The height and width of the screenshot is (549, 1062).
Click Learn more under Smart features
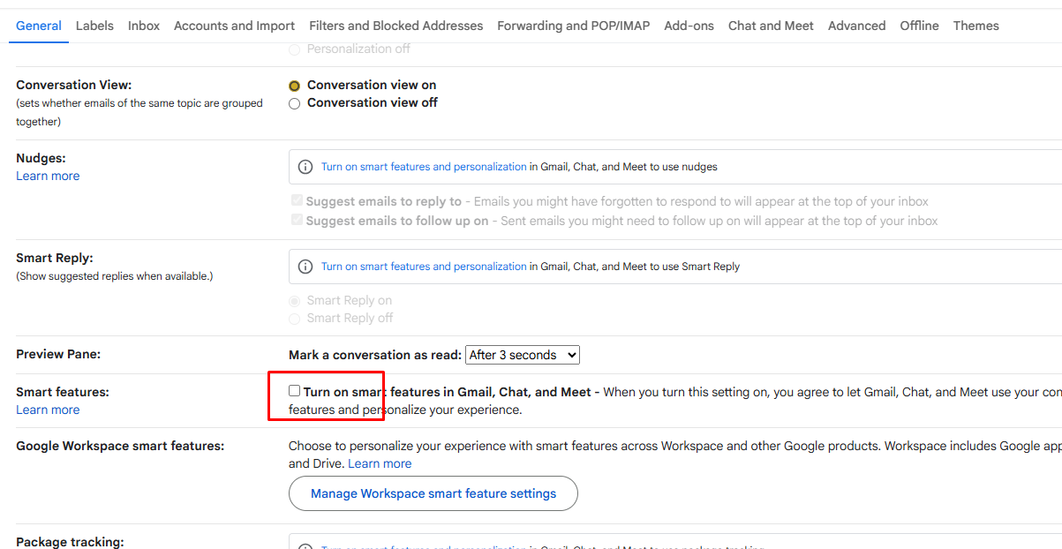coord(48,410)
